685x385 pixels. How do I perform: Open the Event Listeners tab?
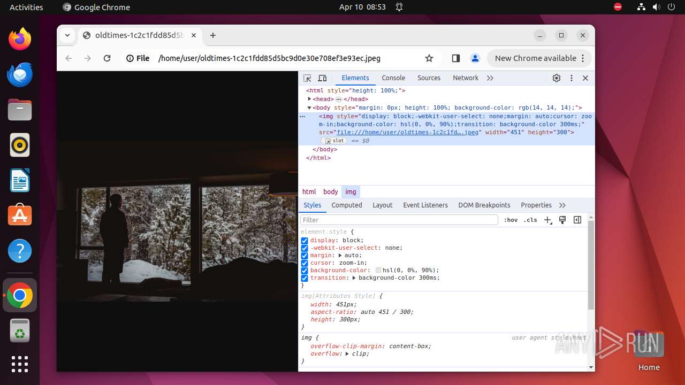click(425, 205)
